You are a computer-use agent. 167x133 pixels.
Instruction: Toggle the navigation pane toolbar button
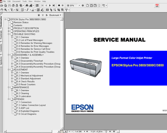click(x=37, y=6)
